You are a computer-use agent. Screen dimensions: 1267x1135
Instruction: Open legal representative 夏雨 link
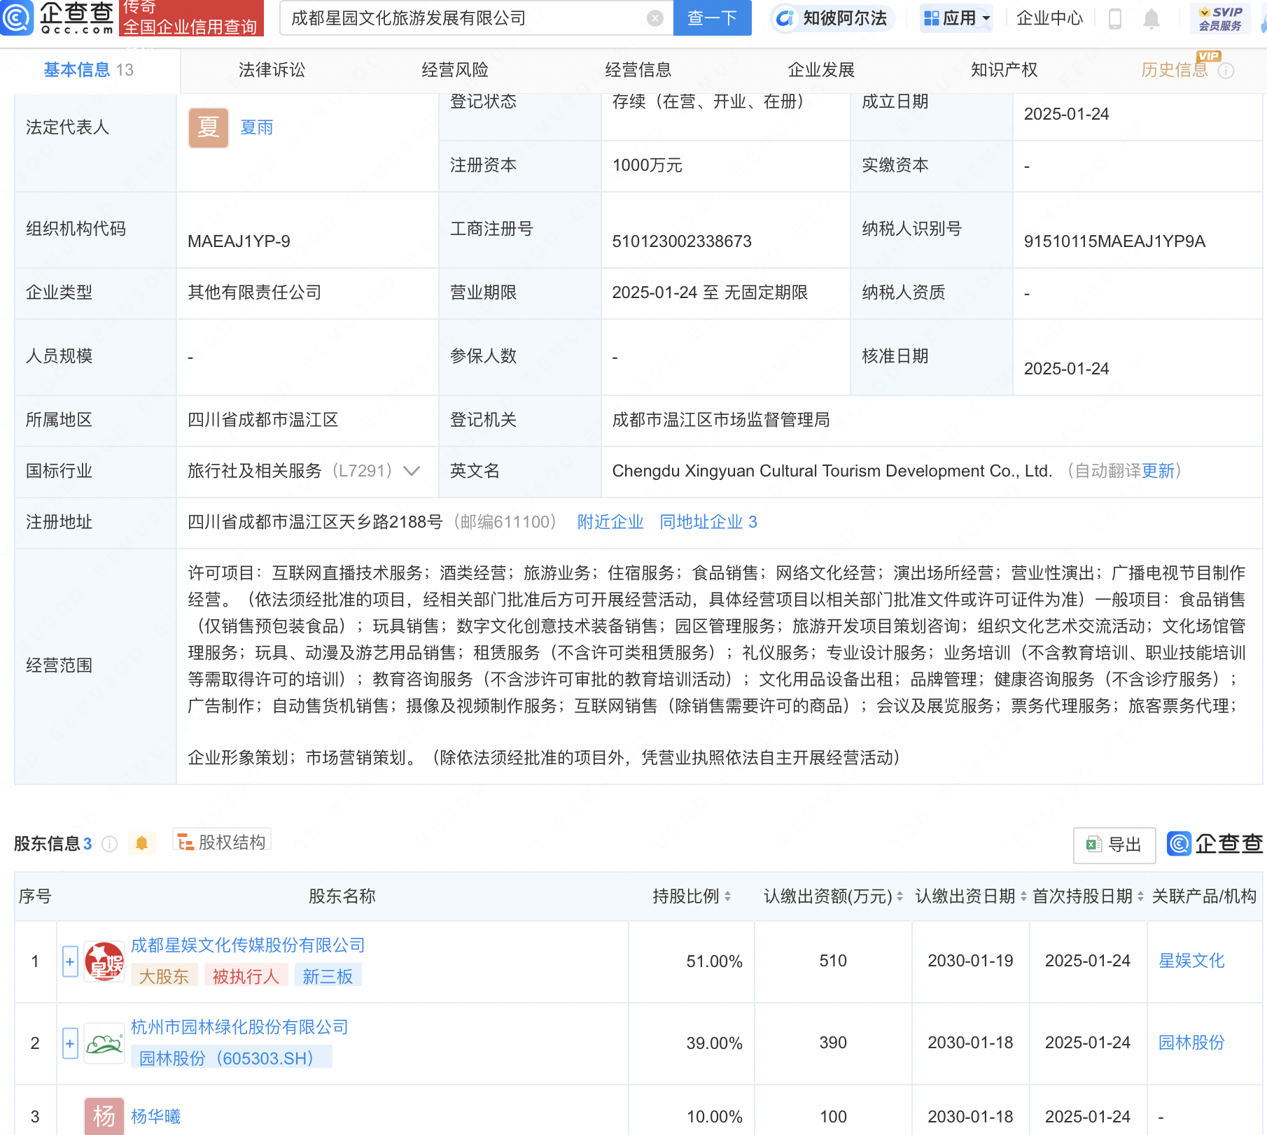(256, 127)
